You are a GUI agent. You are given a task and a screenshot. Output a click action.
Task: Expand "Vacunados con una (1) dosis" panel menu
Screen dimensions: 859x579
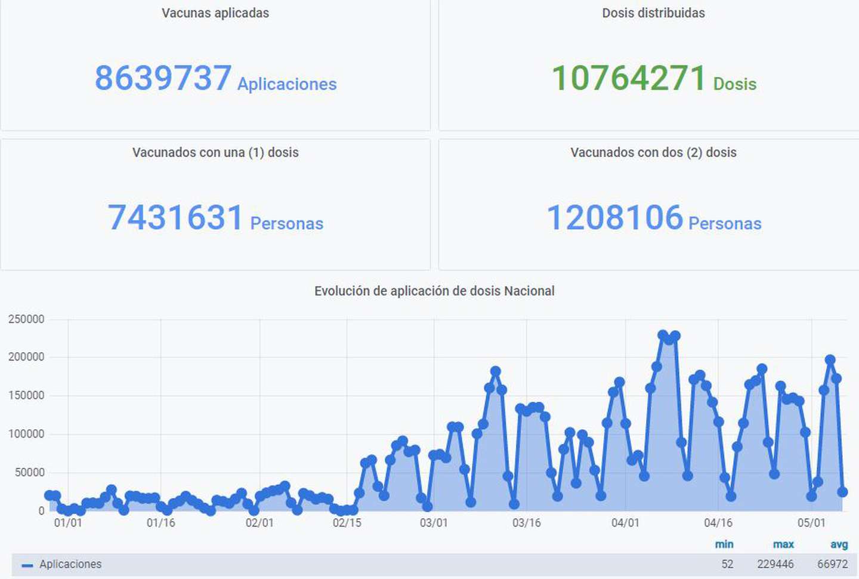coord(215,152)
